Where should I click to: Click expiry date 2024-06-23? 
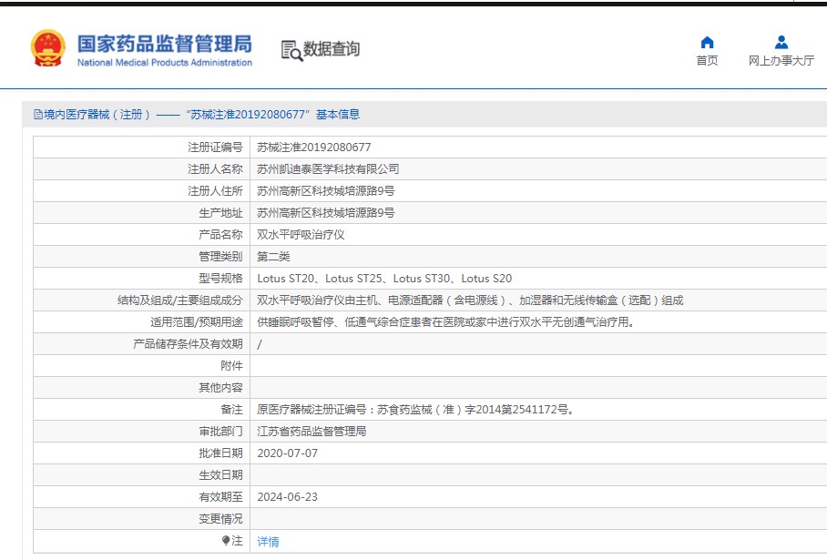[288, 497]
